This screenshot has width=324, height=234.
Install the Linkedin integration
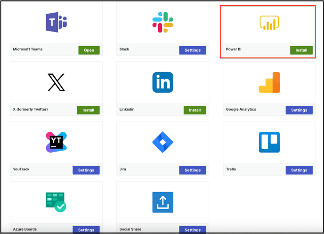pyautogui.click(x=195, y=110)
